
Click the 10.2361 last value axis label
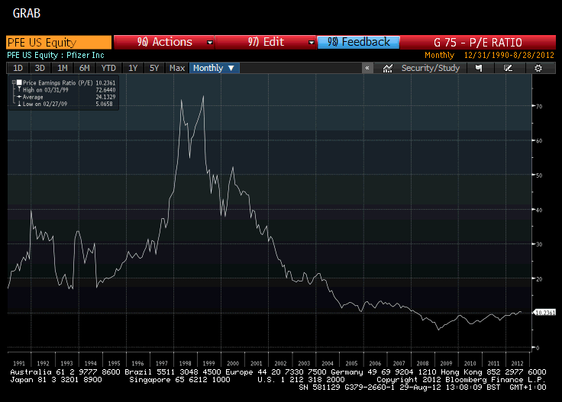(x=544, y=313)
